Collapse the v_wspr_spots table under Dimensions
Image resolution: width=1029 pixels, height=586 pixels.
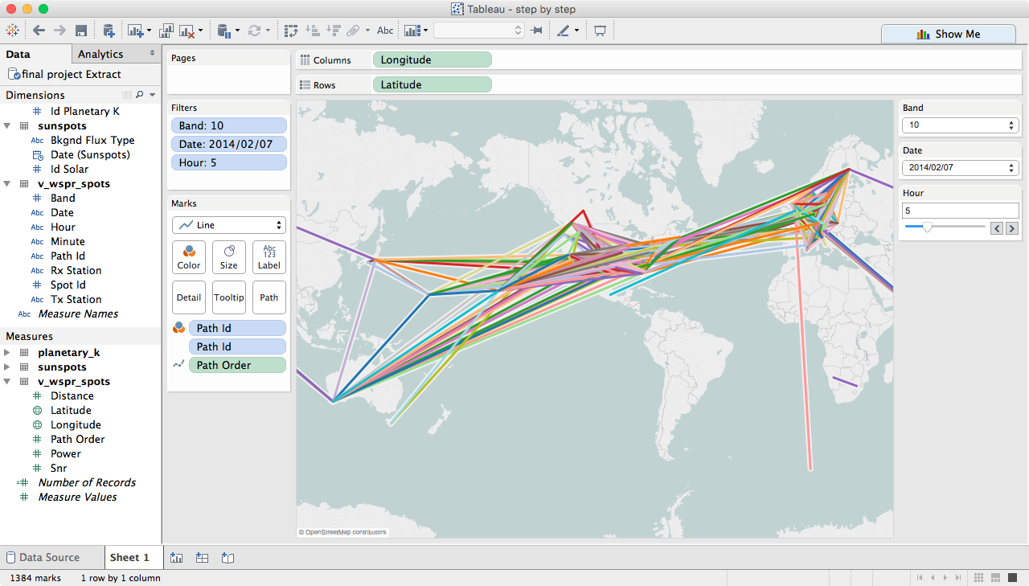point(7,184)
